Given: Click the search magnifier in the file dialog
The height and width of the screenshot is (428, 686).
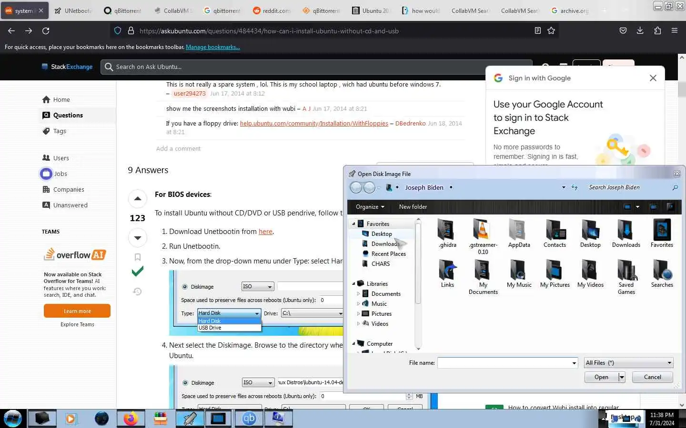Looking at the screenshot, I should [x=675, y=188].
